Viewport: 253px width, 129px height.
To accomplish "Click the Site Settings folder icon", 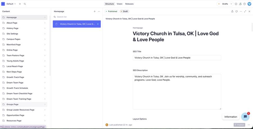I will tap(4, 34).
